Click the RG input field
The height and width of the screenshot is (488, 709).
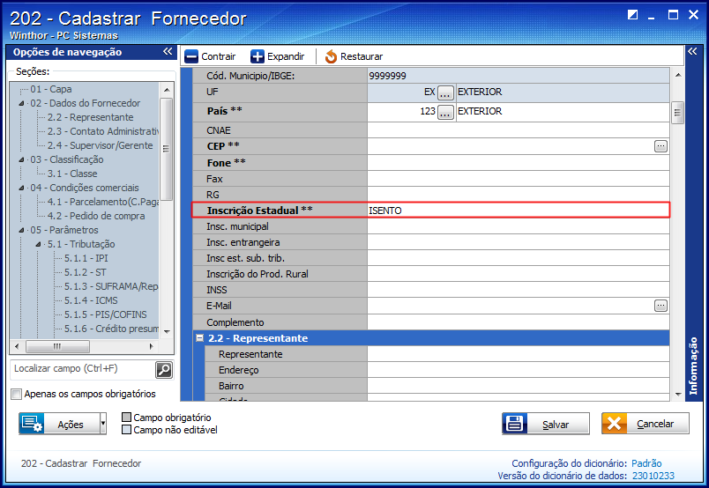[x=519, y=195]
